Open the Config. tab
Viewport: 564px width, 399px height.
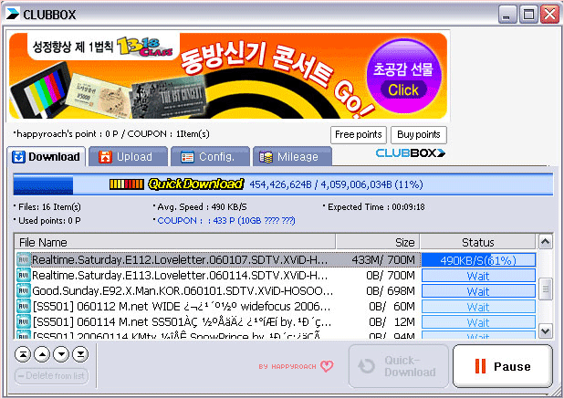pos(210,157)
